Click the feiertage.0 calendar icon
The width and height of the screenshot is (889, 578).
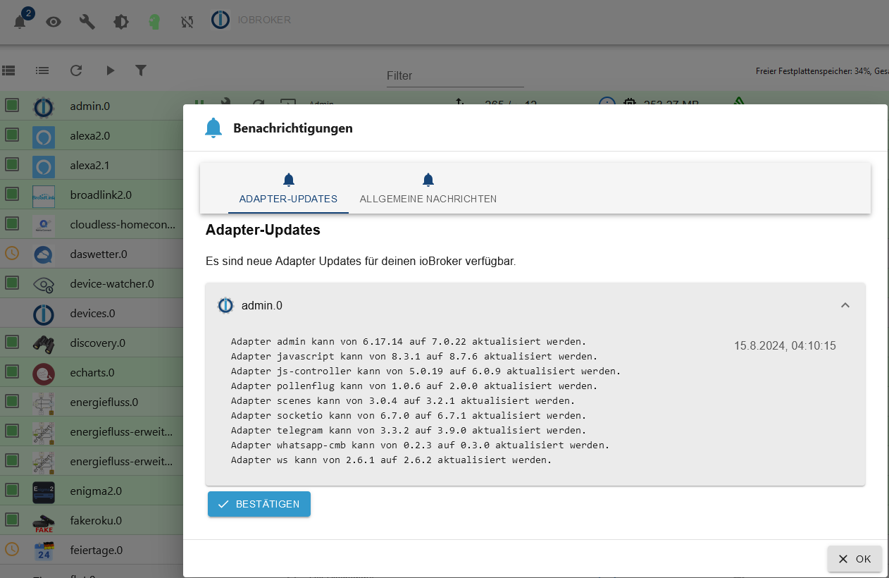point(44,551)
